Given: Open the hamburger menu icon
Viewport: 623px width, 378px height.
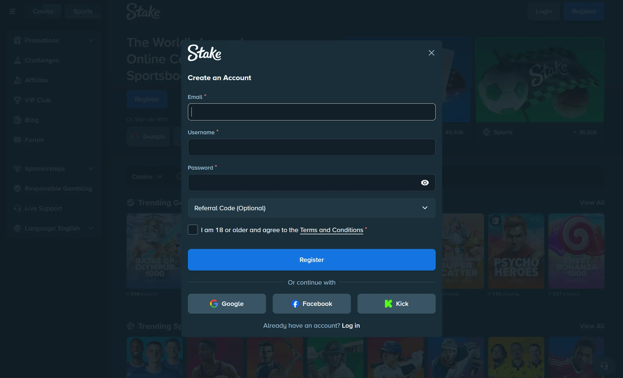Looking at the screenshot, I should 12,11.
